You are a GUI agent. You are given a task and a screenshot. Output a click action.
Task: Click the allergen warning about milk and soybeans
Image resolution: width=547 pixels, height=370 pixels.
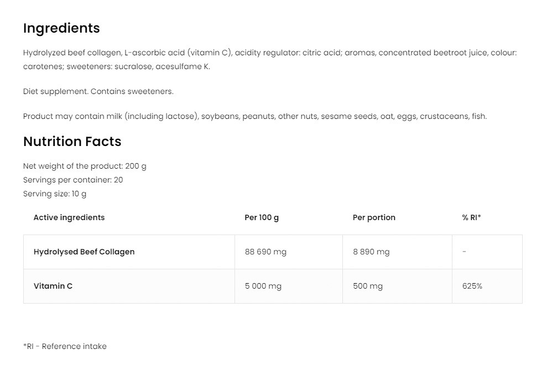point(255,116)
